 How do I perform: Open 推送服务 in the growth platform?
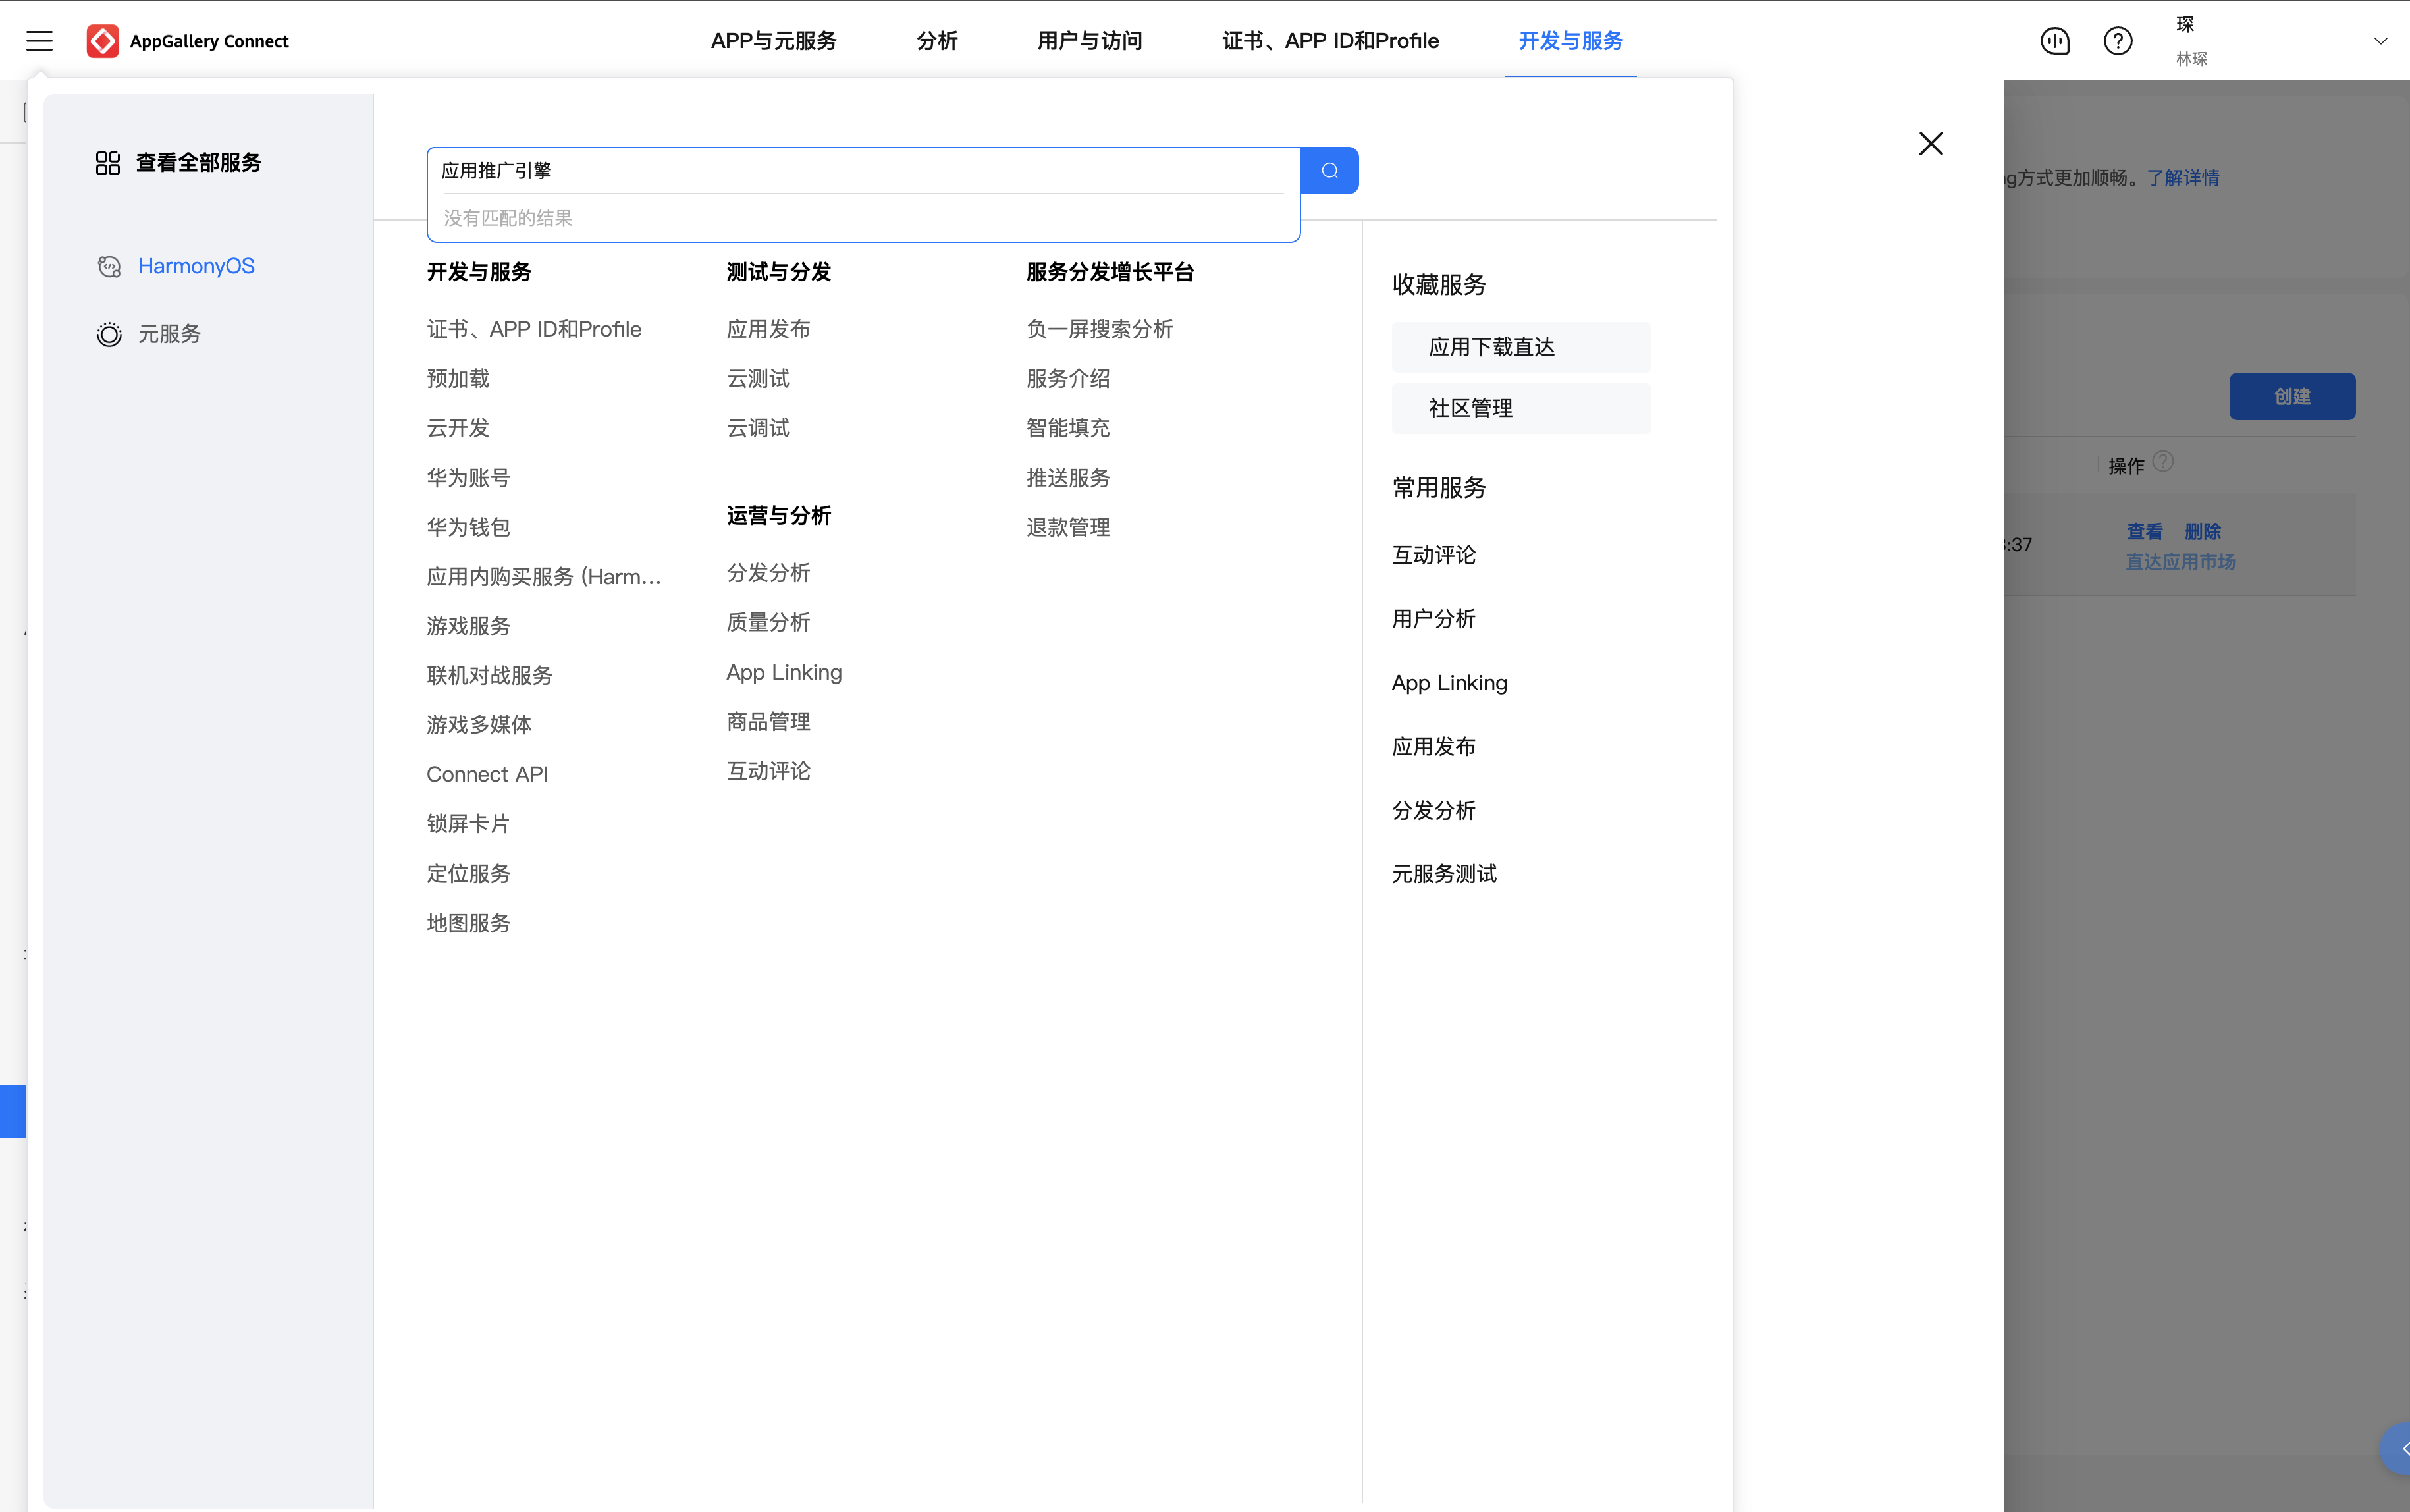(x=1067, y=478)
